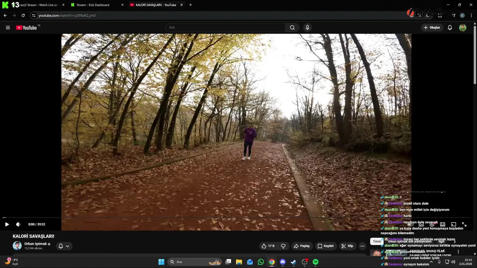Image resolution: width=477 pixels, height=268 pixels.
Task: Open the more actions three-dot menu
Action: (362, 246)
